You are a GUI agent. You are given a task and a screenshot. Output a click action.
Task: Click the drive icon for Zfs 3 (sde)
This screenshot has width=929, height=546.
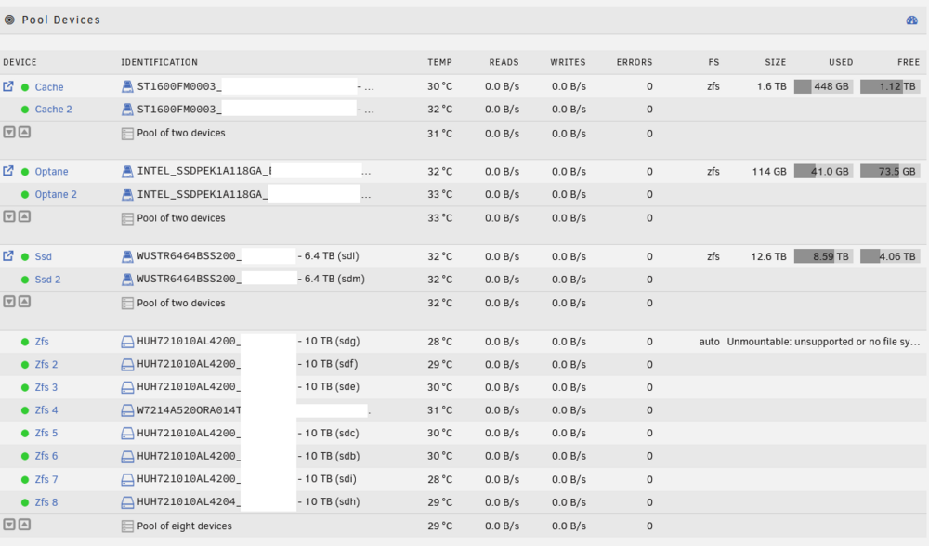[127, 387]
